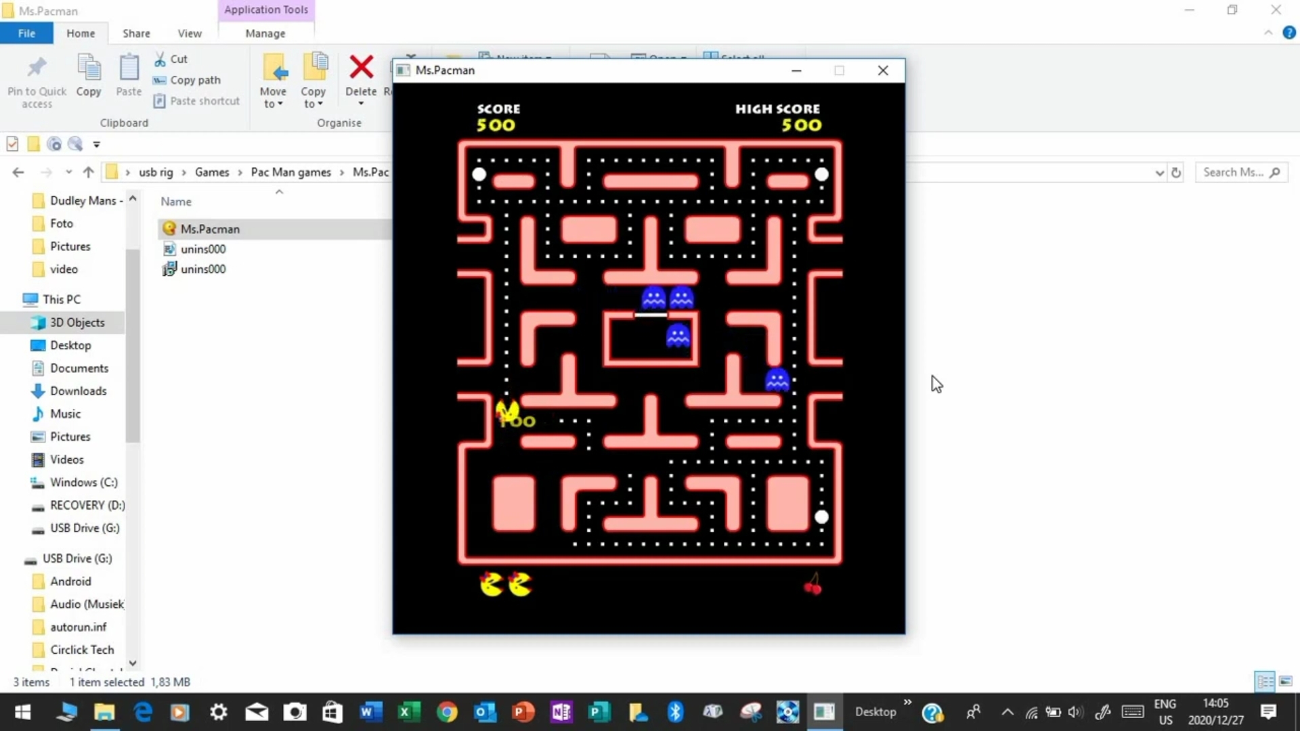Viewport: 1300px width, 731px height.
Task: Open Videos in navigation pane
Action: pos(66,460)
